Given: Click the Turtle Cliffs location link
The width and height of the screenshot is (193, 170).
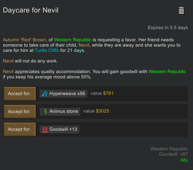Looking at the screenshot, I should (x=47, y=50).
